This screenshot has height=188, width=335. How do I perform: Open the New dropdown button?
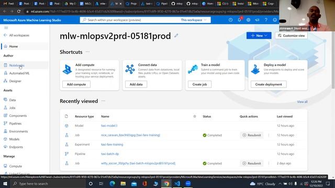coord(259,36)
